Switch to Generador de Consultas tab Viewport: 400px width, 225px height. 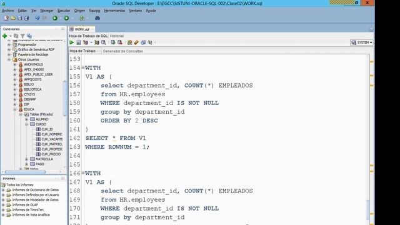[x=123, y=51]
